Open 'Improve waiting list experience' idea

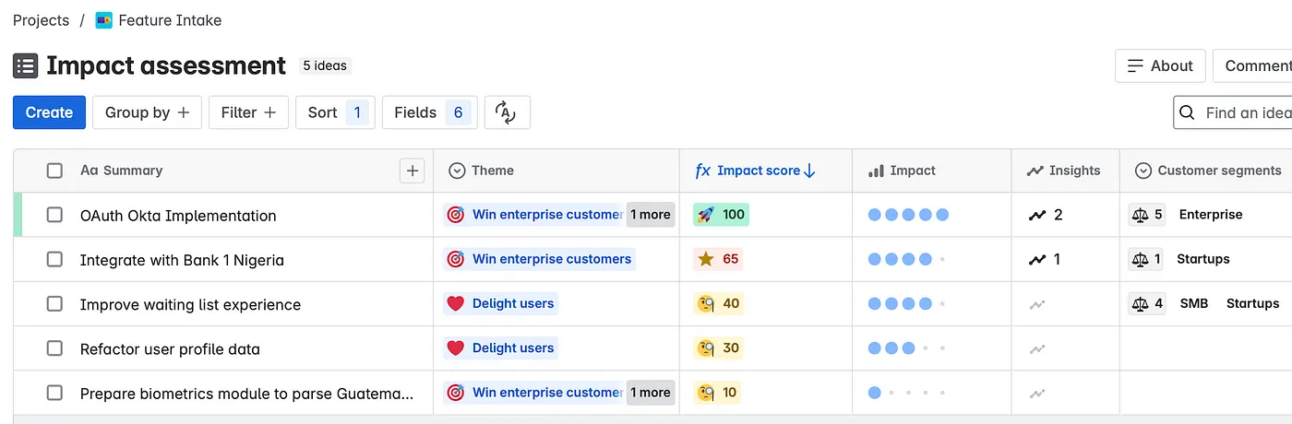(x=190, y=304)
